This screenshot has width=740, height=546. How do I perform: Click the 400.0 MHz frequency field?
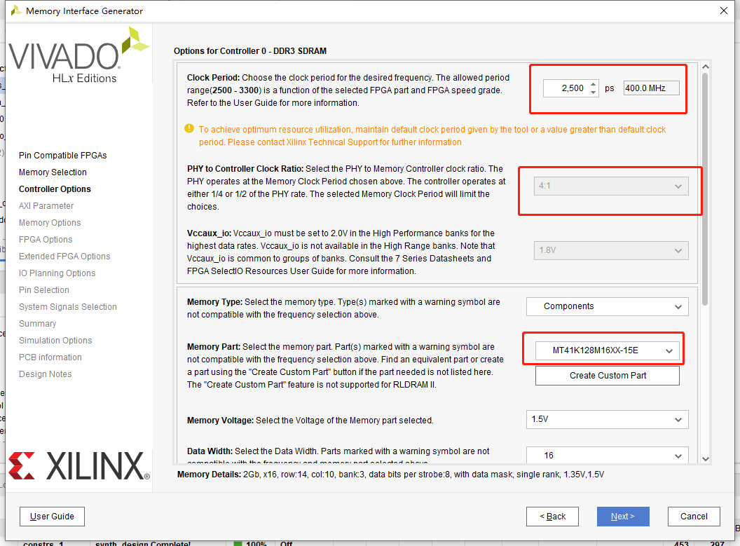point(651,88)
